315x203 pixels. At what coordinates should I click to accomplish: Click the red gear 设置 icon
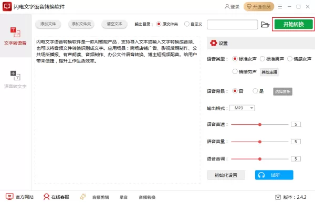(214, 43)
